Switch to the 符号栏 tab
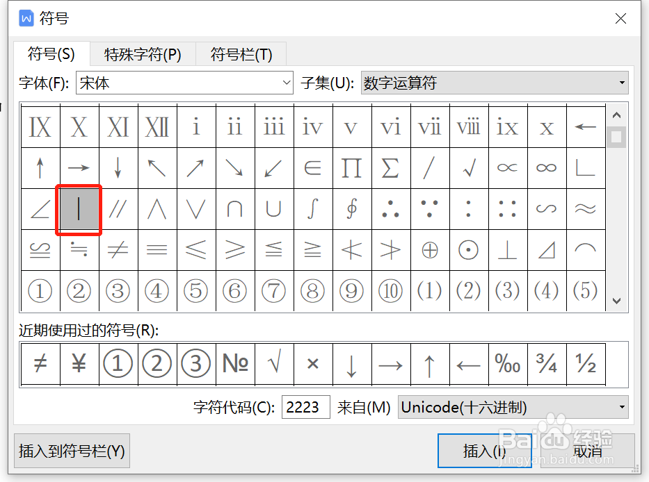Viewport: 649px width, 482px height. click(x=241, y=53)
